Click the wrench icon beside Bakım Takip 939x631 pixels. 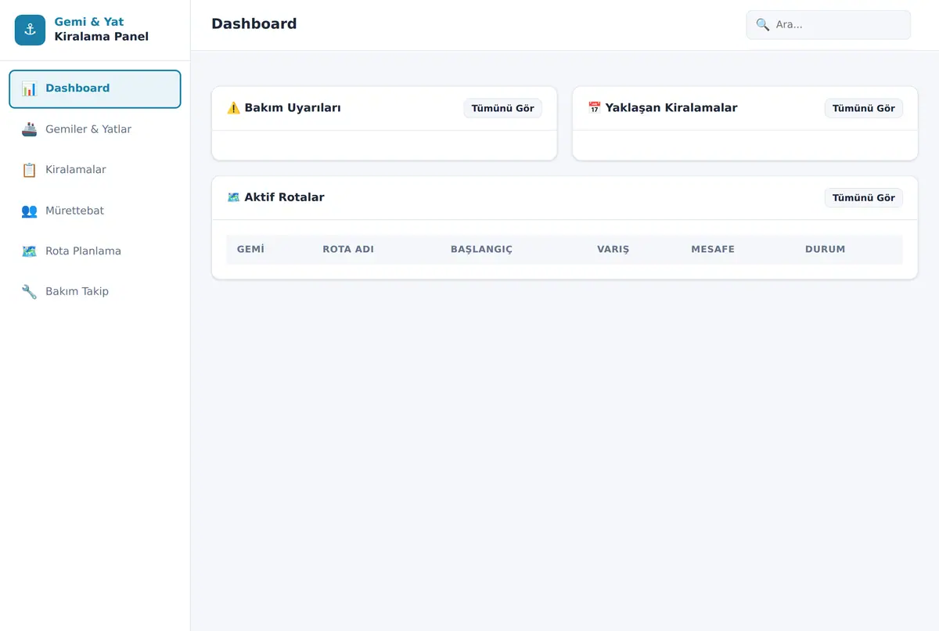29,292
